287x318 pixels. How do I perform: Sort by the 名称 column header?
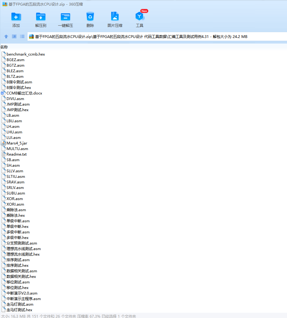pos(4,47)
